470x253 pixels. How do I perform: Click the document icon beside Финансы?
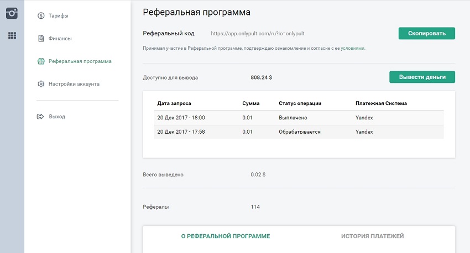[41, 38]
